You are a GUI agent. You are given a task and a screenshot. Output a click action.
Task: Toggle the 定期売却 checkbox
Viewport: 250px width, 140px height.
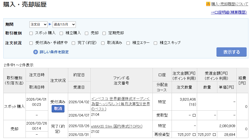coord(104,33)
